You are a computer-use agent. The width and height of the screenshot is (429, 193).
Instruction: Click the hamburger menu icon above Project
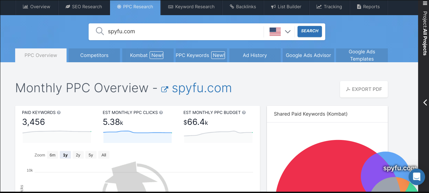click(425, 4)
